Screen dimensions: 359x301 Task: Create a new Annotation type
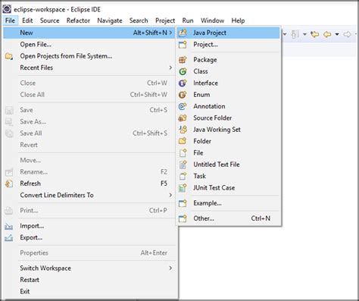(229, 106)
